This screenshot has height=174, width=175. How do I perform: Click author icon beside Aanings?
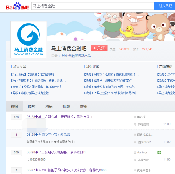point(135,152)
